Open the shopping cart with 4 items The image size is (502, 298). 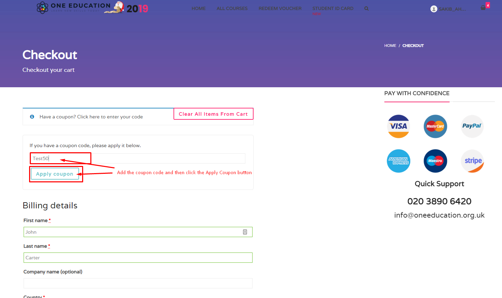[483, 8]
